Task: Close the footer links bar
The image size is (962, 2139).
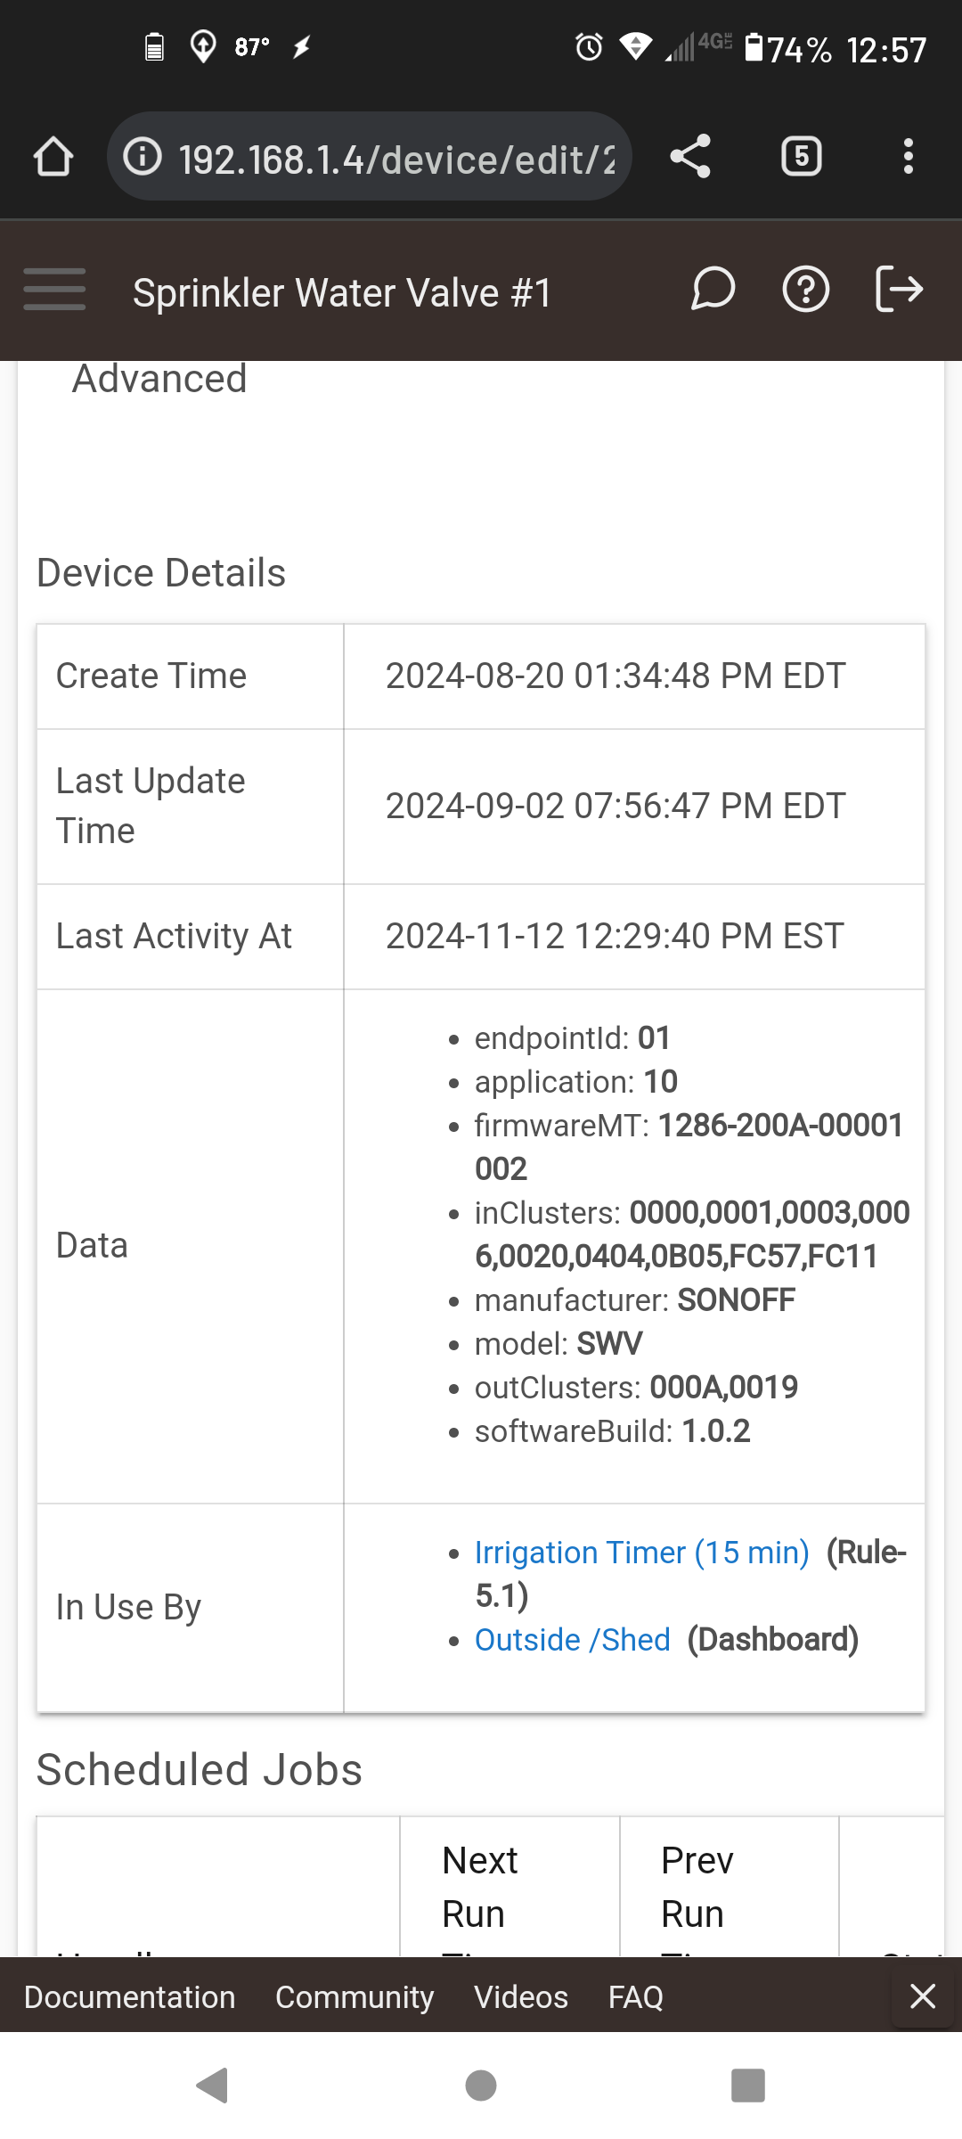Action: pyautogui.click(x=923, y=1996)
